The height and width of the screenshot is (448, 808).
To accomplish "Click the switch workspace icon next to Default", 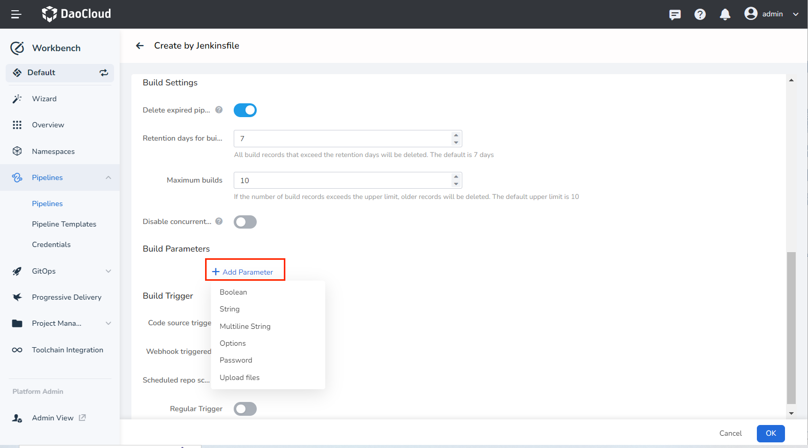I will (x=104, y=73).
